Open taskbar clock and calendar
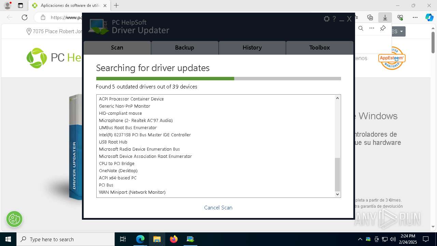 (408, 239)
